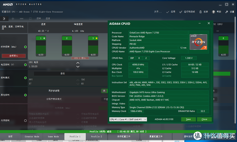This screenshot has height=142, width=237.
Task: Click the Ryzen 7 logo thumbnail
Action: pyautogui.click(x=198, y=42)
